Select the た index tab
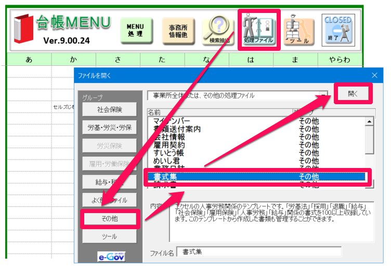The image size is (391, 267). click(x=162, y=60)
